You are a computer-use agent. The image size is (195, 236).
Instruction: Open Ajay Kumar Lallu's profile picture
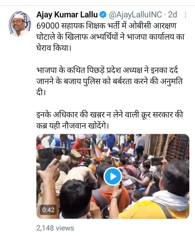click(20, 24)
